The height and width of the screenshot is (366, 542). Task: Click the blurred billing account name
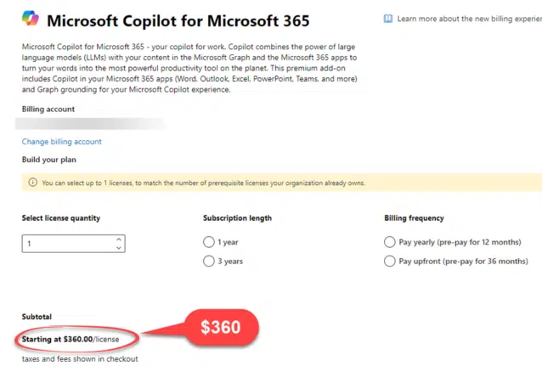pyautogui.click(x=91, y=124)
